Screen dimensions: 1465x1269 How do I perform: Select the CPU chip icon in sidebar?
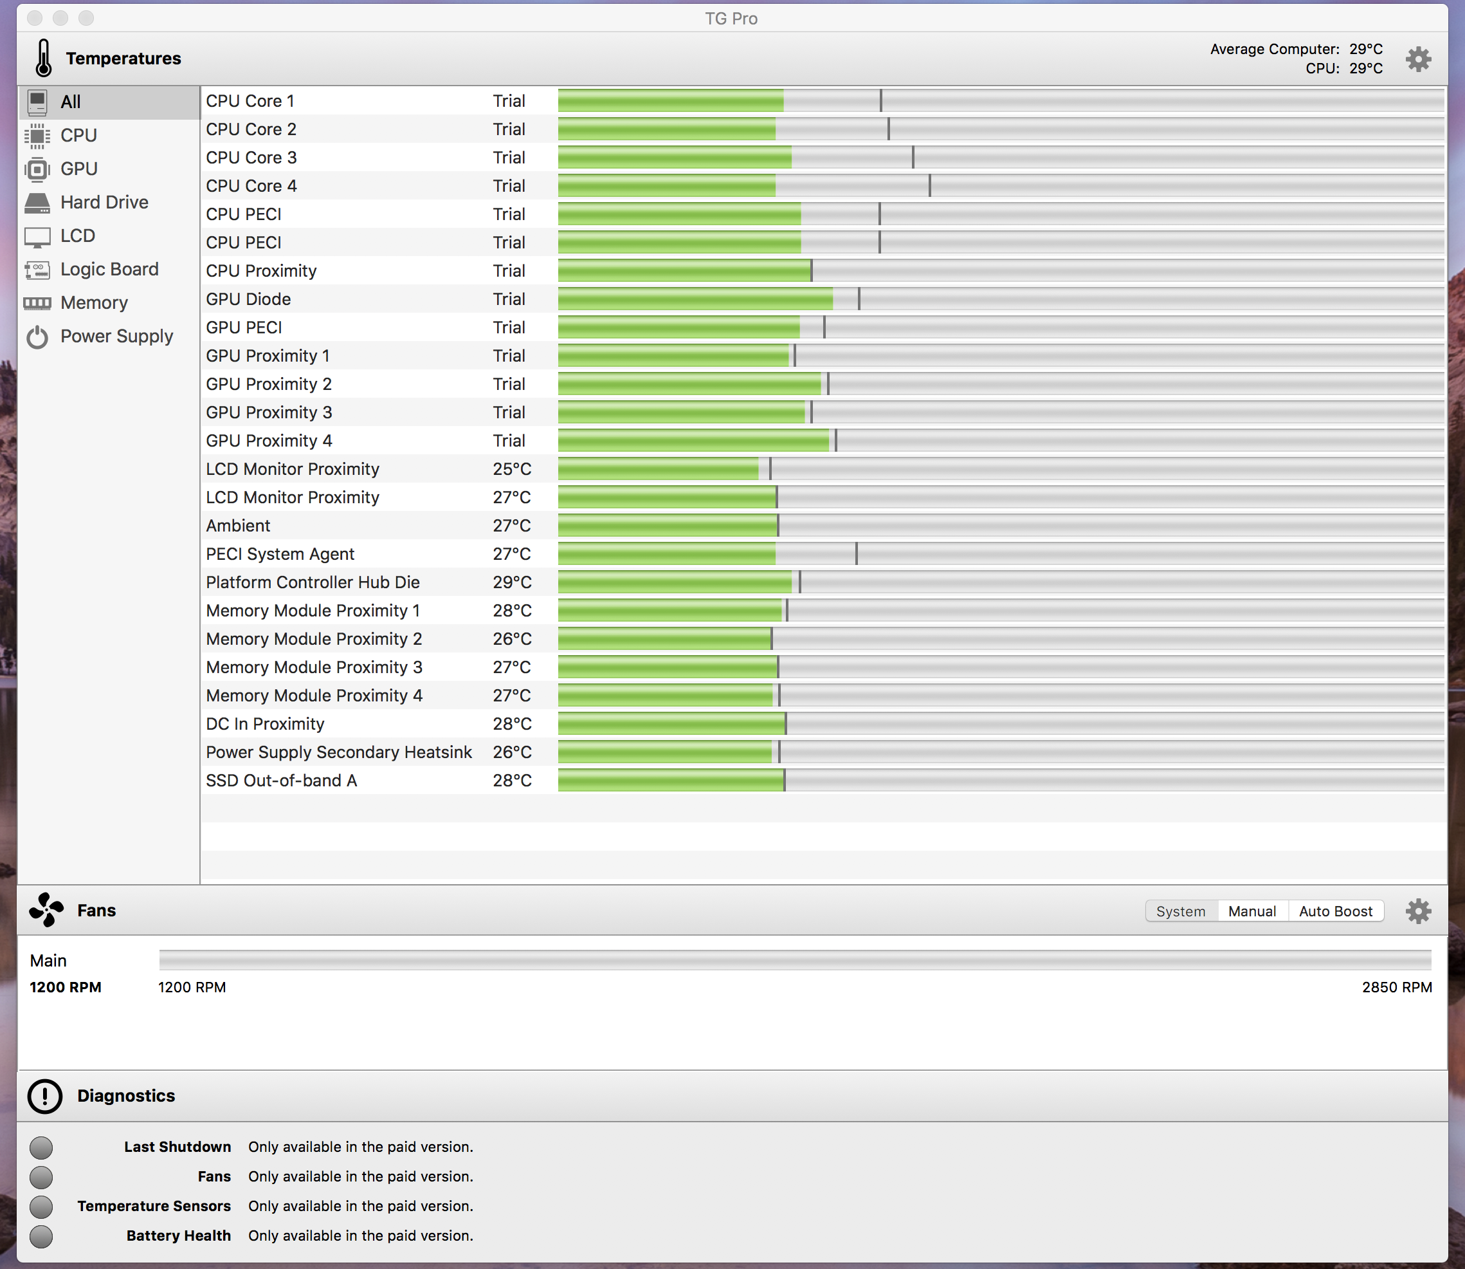[x=37, y=135]
